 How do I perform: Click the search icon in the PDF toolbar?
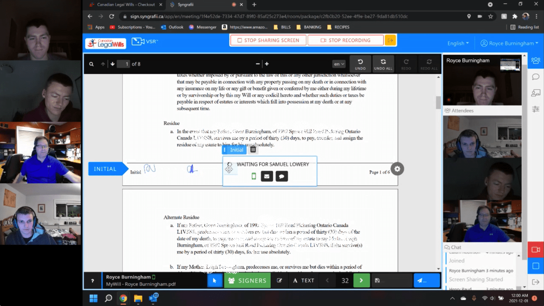coord(91,64)
